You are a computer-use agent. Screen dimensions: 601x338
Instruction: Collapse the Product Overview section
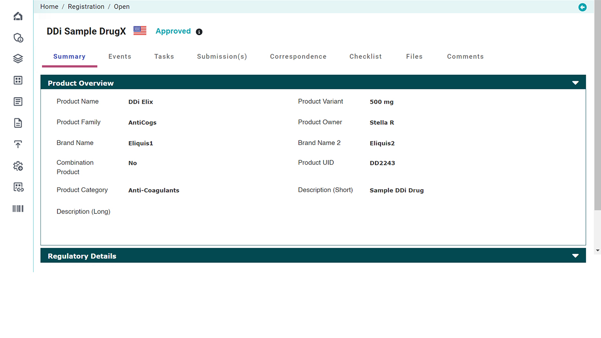pos(575,83)
